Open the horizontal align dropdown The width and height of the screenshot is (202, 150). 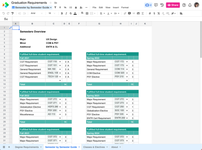tap(102, 13)
